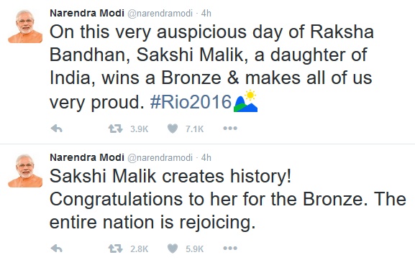Click the Rio2016 emoji after hashtag
This screenshot has height=260, width=415.
pos(245,101)
